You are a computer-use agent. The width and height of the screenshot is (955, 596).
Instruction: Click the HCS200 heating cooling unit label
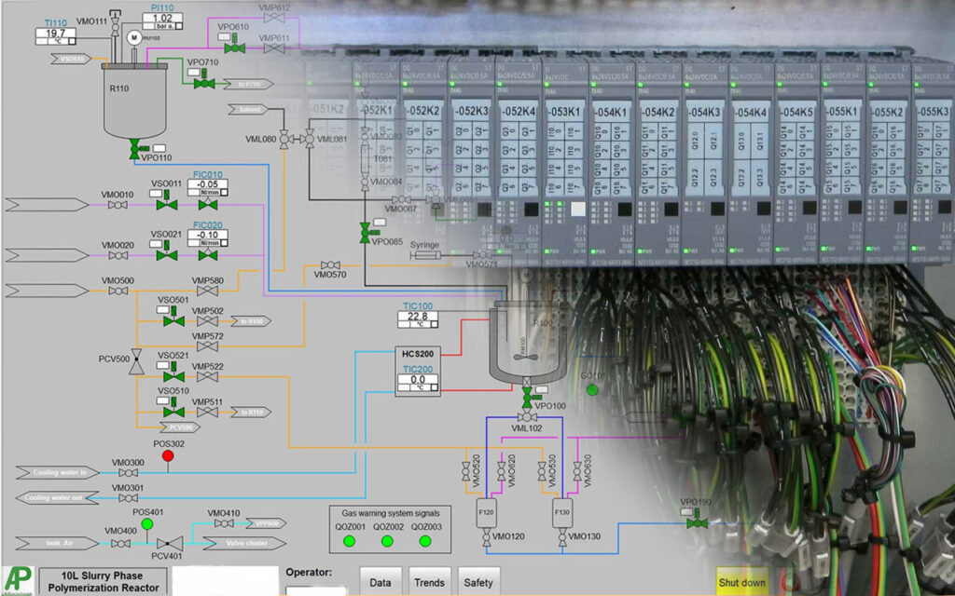click(418, 353)
